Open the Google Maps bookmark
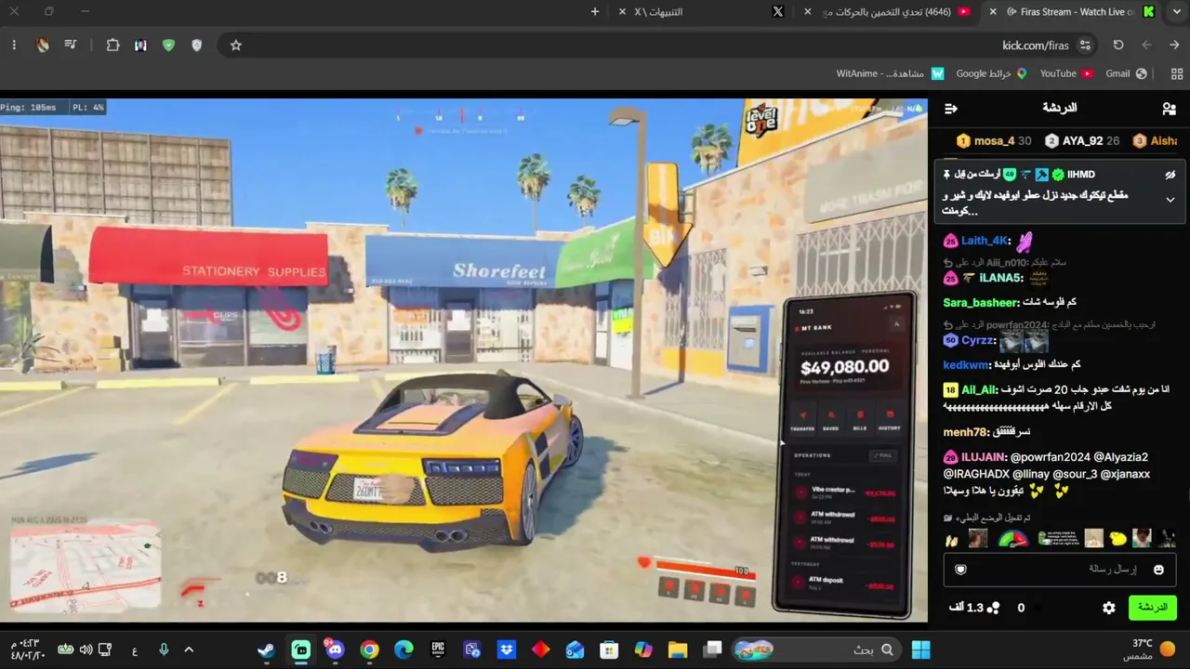Viewport: 1190px width, 669px height. (991, 73)
